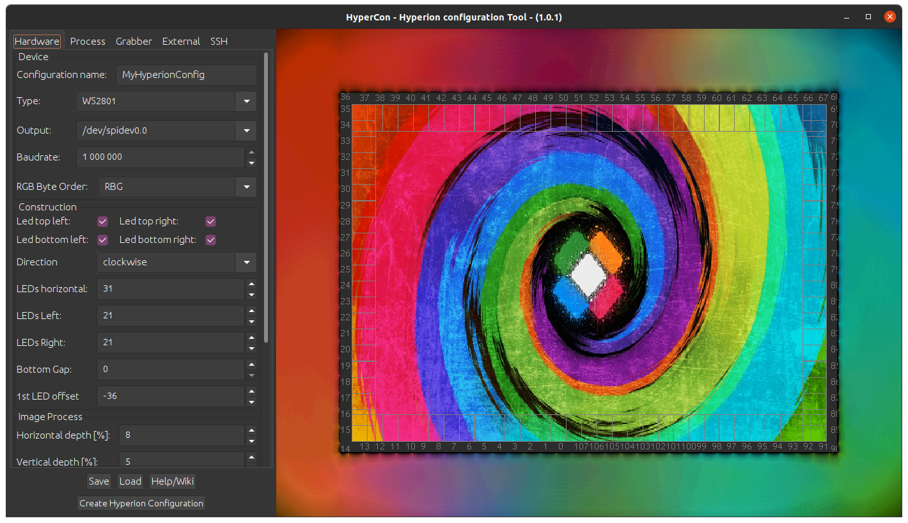Click LED number 25 on left edge
Screen dimensions: 908x523
coord(345,269)
